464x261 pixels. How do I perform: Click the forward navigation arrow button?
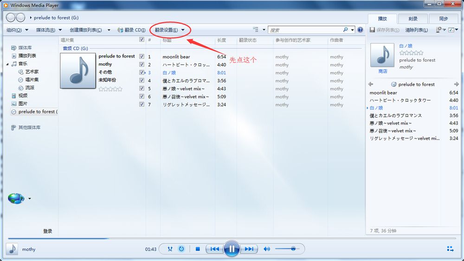click(20, 18)
